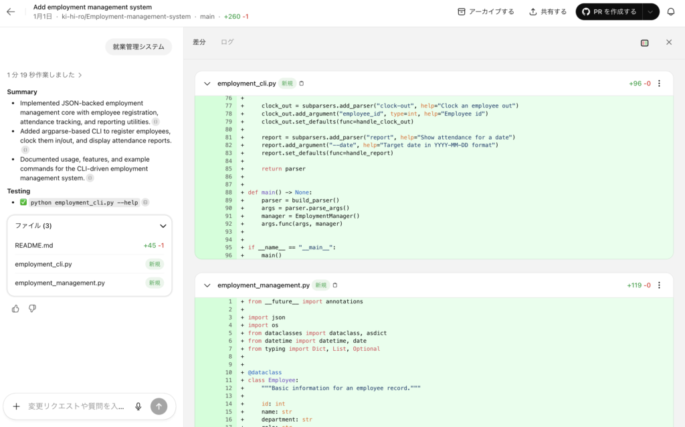
Task: Open the dropdown beside PR を作成する
Action: coord(650,12)
